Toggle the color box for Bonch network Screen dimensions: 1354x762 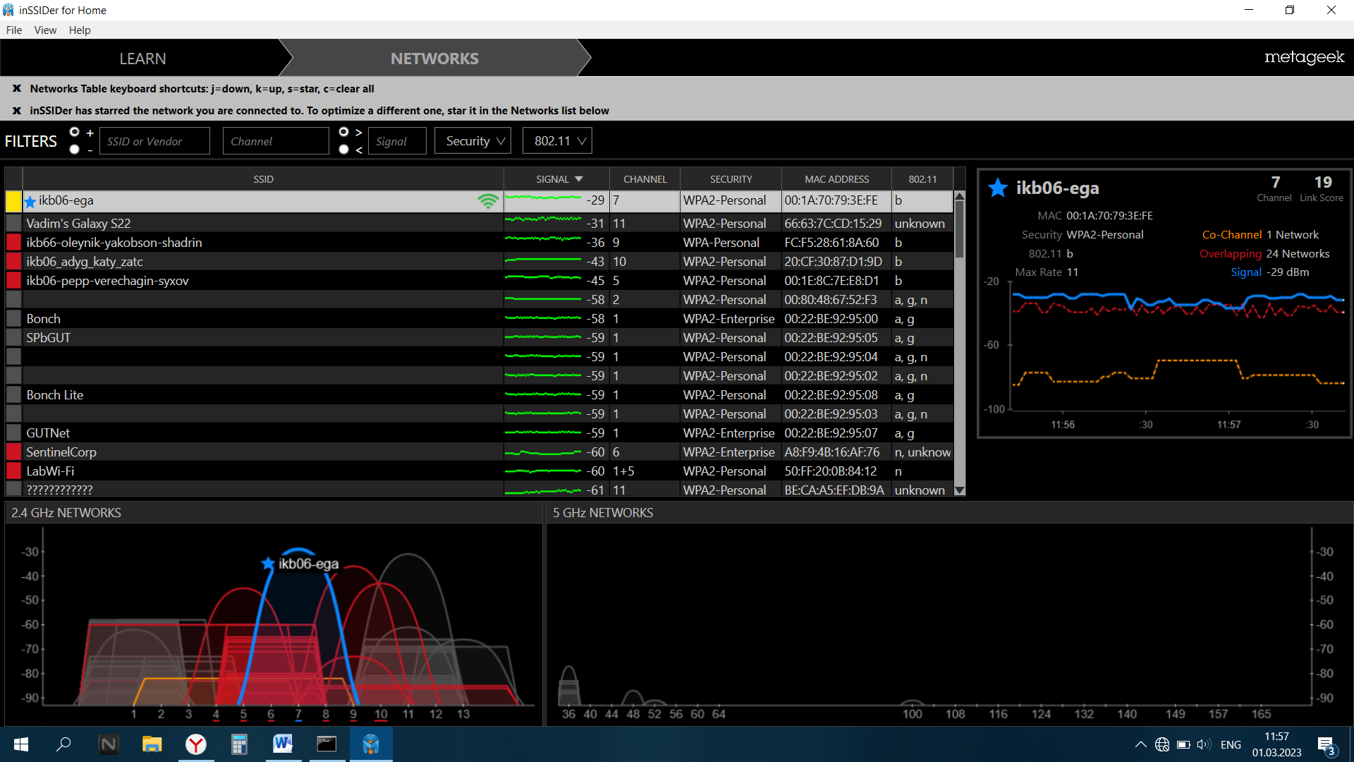click(x=13, y=319)
